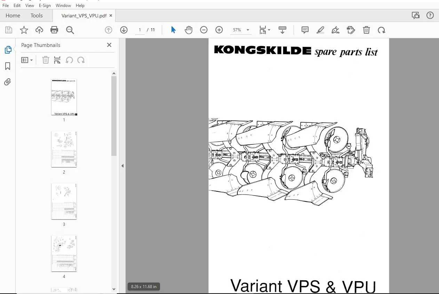Zoom out with minus button
Viewport: 439px width, 294px height.
click(x=204, y=30)
